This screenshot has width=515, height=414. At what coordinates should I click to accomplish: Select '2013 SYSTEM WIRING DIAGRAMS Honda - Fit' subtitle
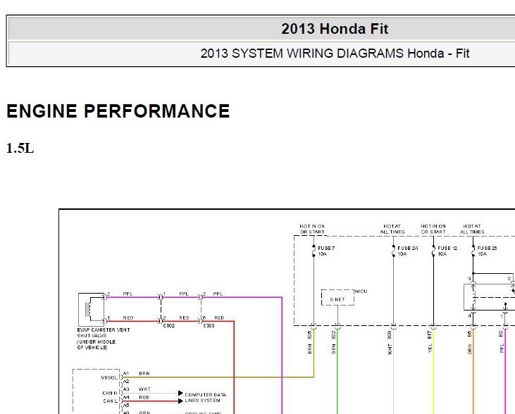pos(335,54)
